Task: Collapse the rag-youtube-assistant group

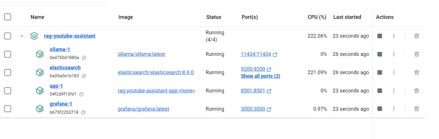Action: click(x=22, y=36)
